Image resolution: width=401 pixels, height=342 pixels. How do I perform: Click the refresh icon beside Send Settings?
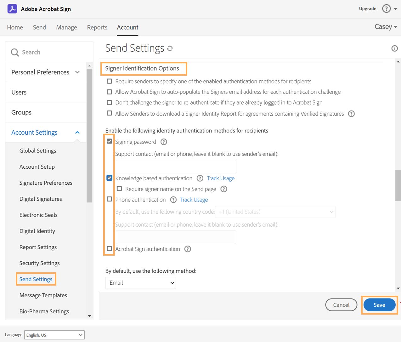170,49
